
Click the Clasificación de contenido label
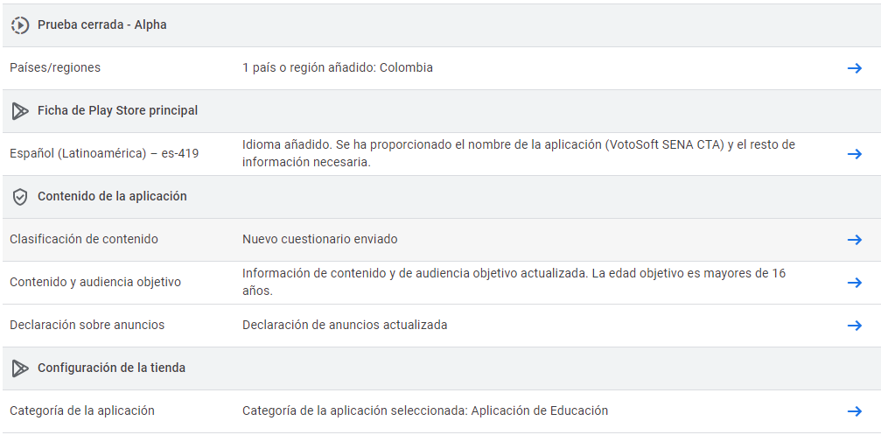84,240
